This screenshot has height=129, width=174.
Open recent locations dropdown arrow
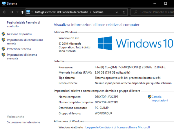[x=17, y=12]
